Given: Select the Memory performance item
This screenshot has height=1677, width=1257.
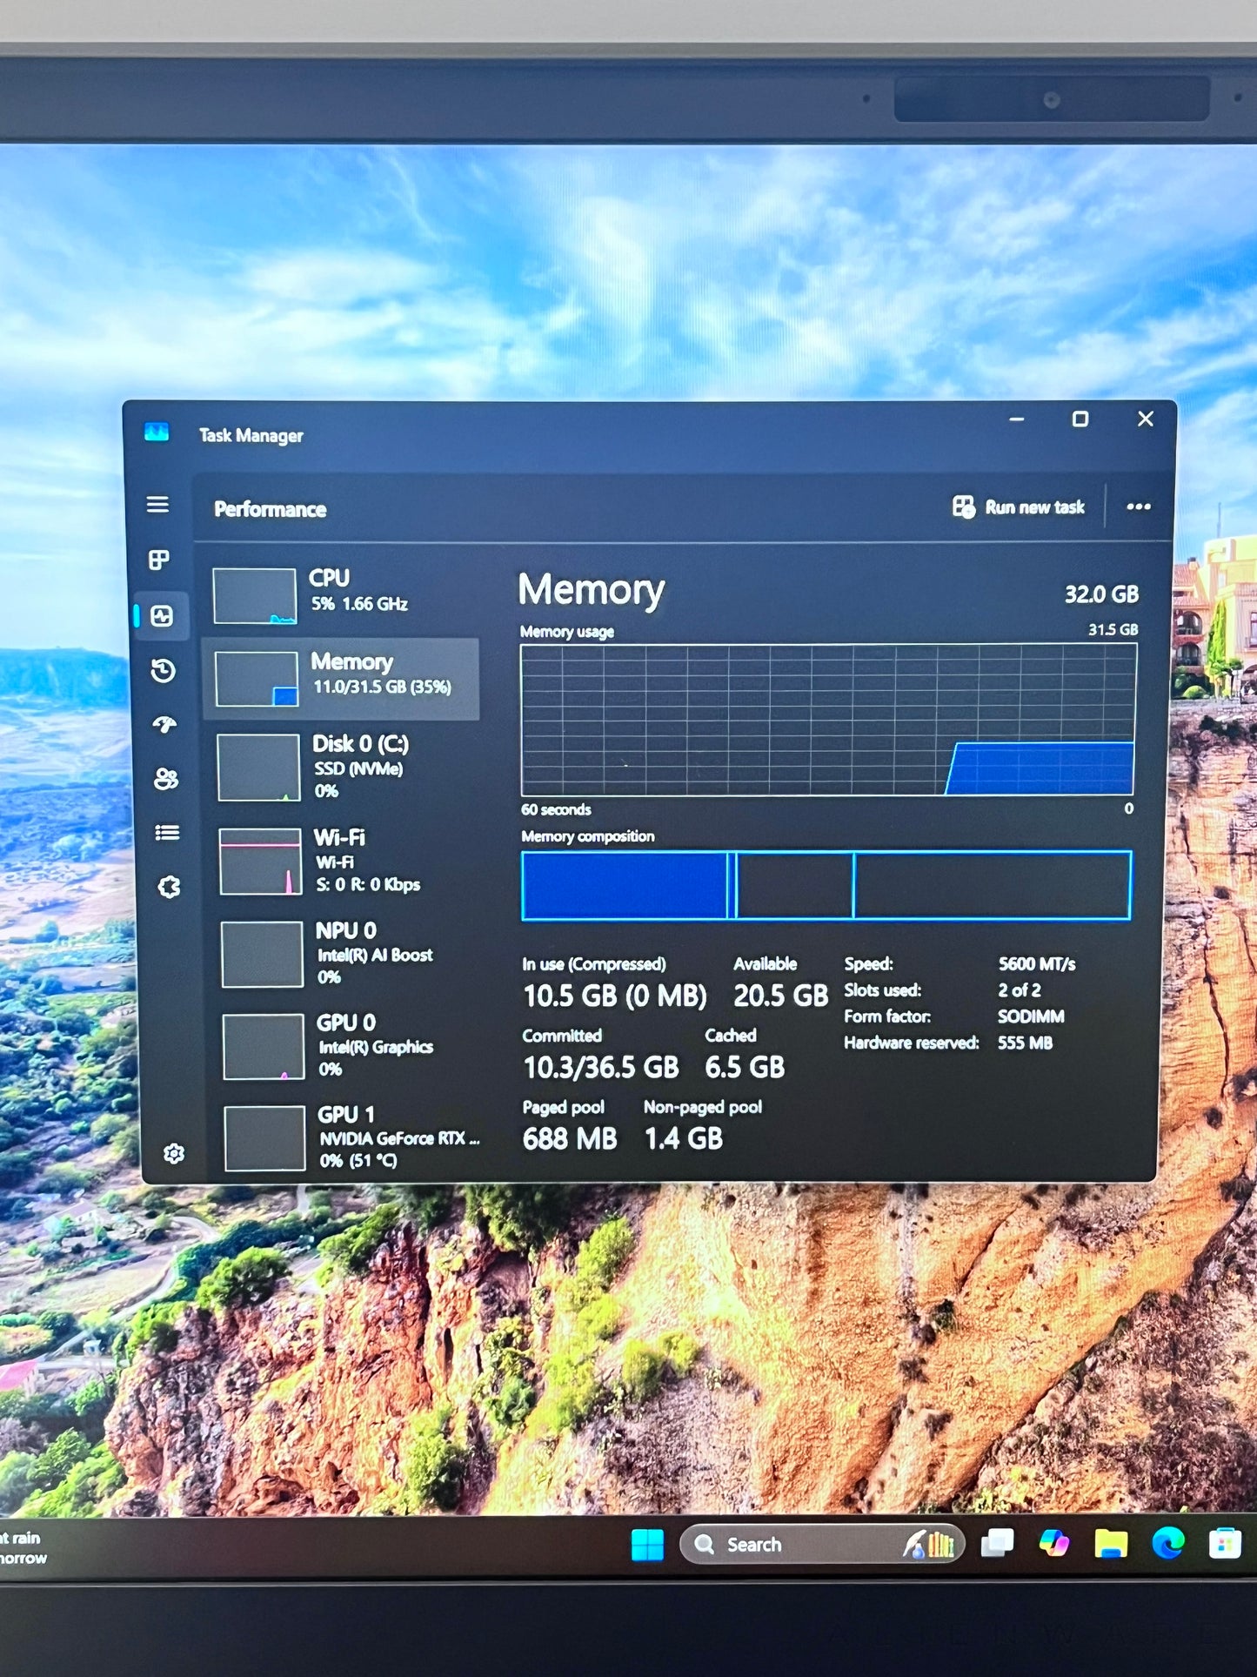Looking at the screenshot, I should [x=341, y=679].
